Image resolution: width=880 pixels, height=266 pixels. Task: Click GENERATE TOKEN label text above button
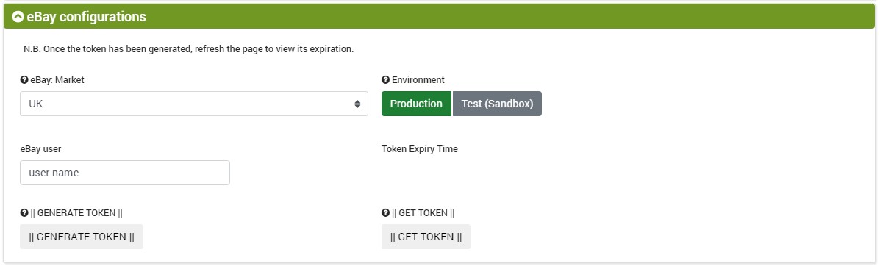(x=76, y=212)
